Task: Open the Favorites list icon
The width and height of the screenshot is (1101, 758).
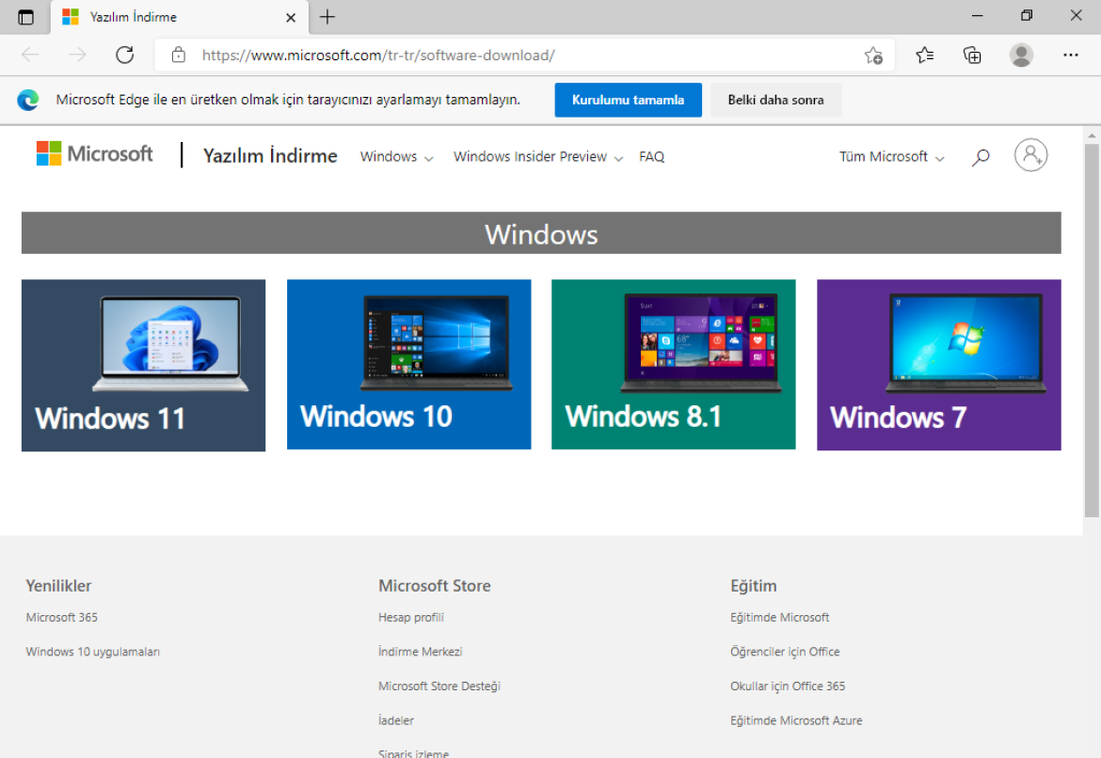Action: (x=925, y=55)
